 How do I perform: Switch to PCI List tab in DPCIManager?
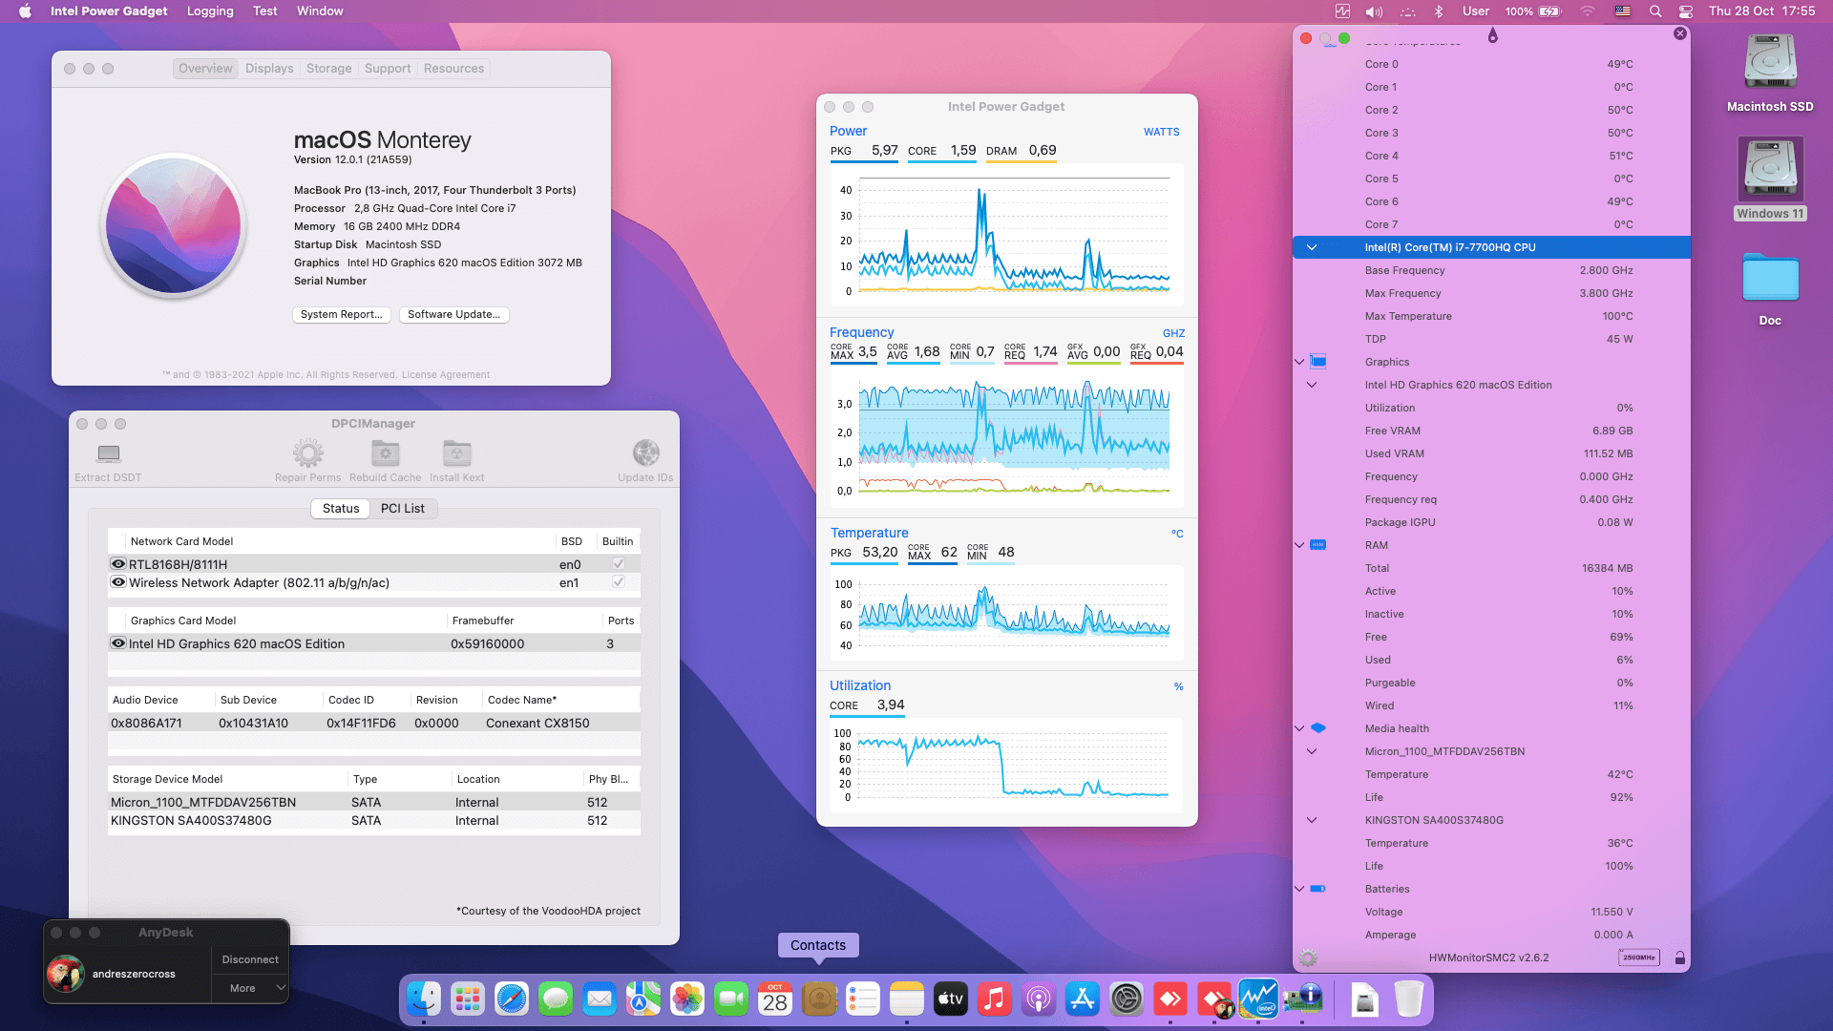coord(403,509)
